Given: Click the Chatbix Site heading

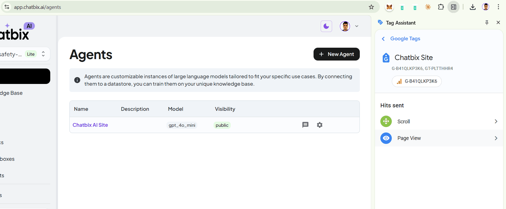Looking at the screenshot, I should click(413, 58).
